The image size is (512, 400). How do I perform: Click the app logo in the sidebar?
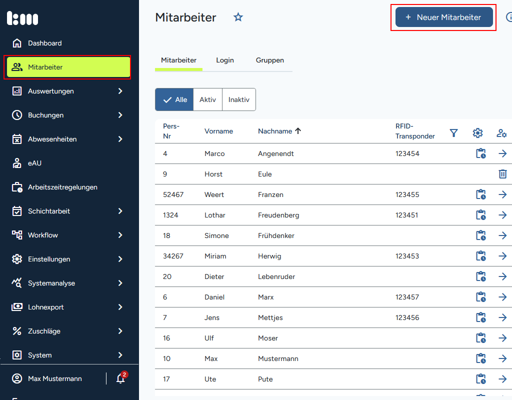(x=22, y=18)
